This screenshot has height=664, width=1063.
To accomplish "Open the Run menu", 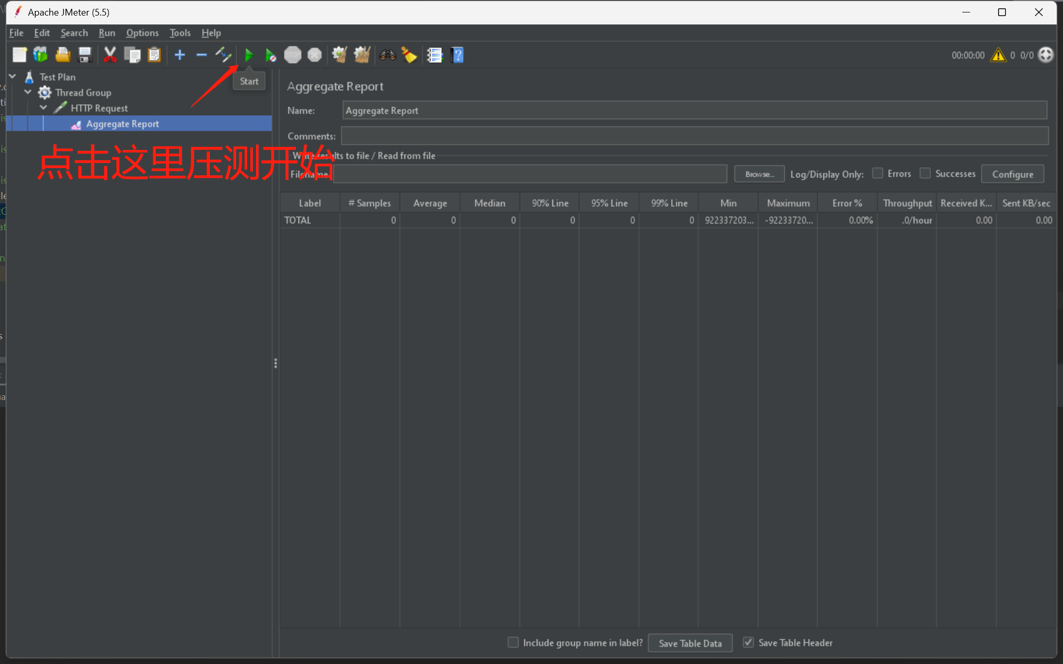I will click(x=107, y=33).
